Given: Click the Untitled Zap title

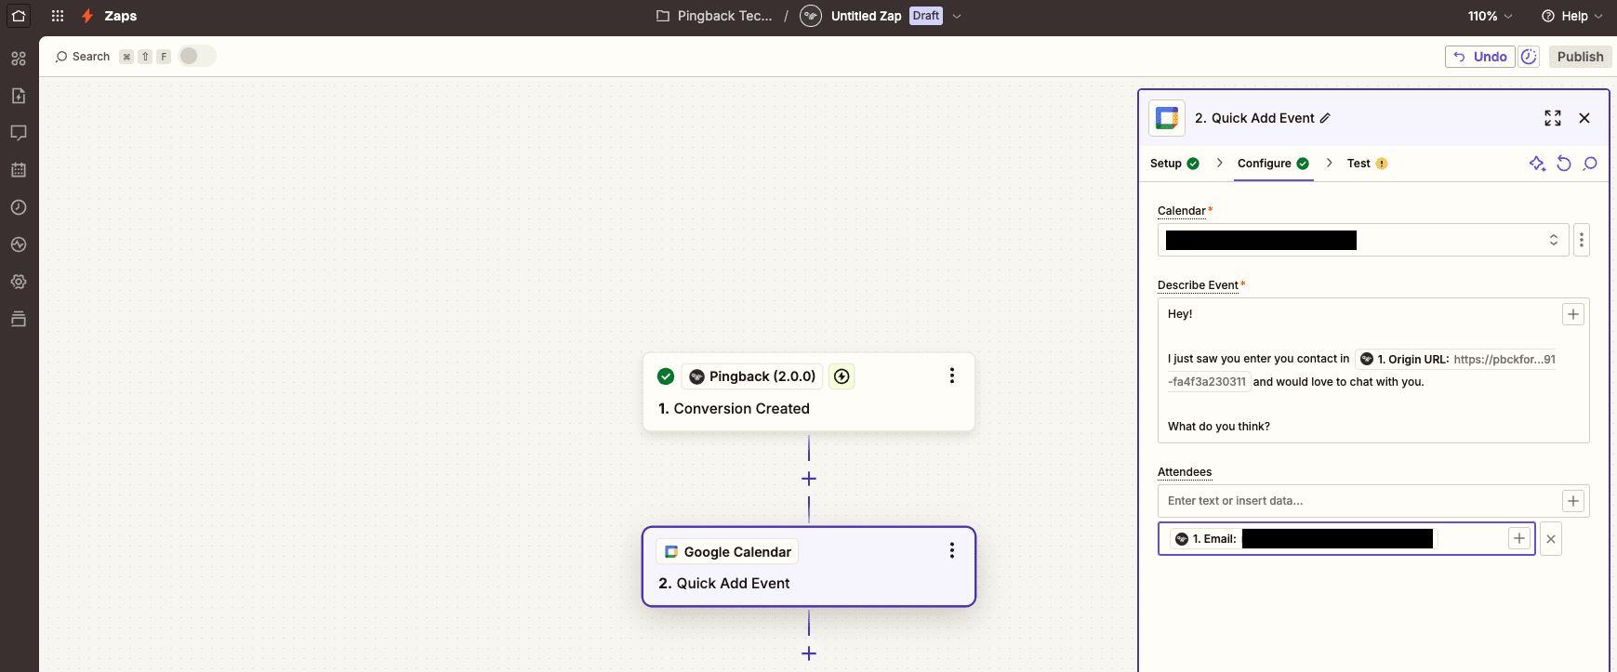Looking at the screenshot, I should [866, 16].
